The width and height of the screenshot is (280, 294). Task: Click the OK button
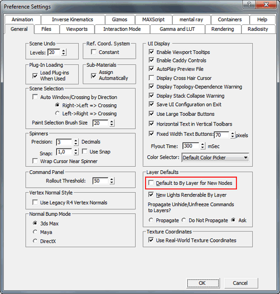tap(202, 283)
